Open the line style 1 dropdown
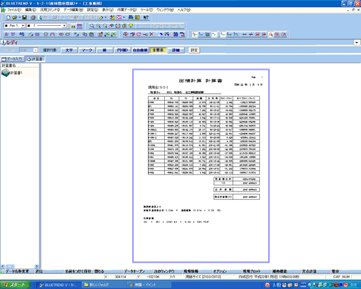Screen dimensions: 361x289 pos(64,25)
